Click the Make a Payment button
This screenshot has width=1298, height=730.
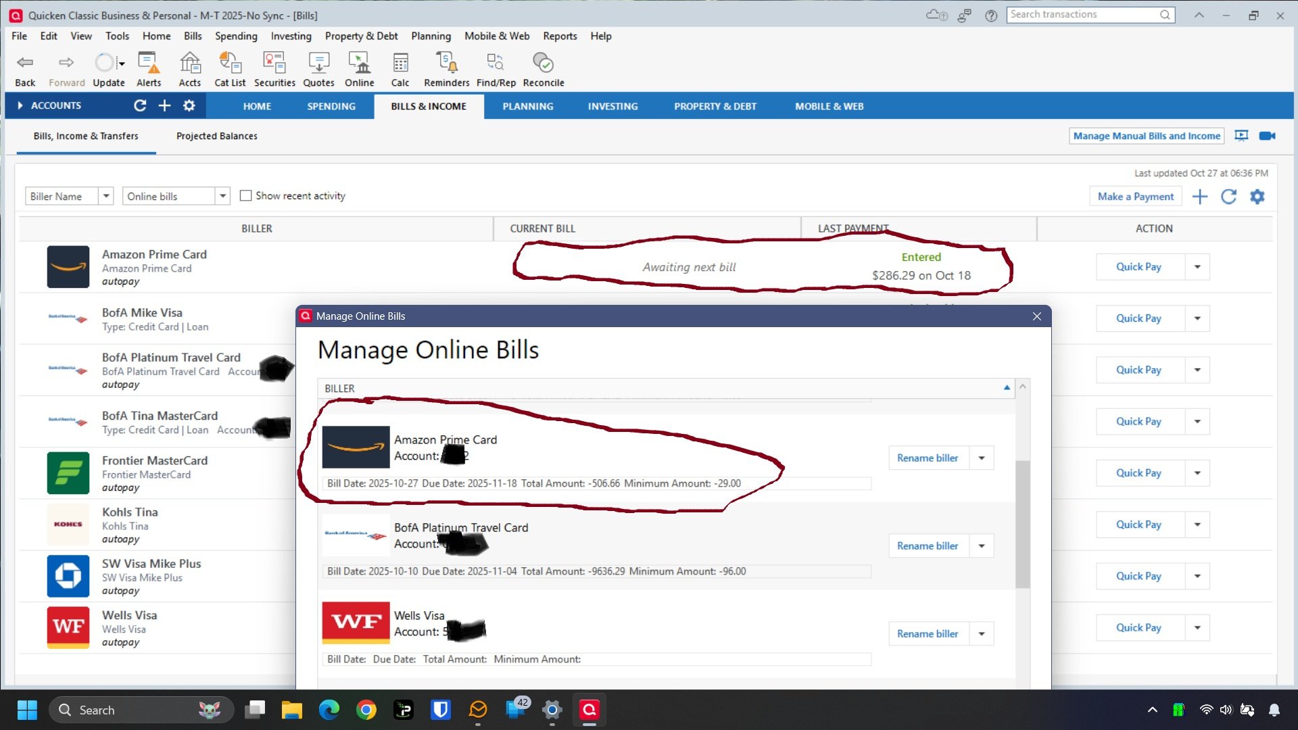point(1135,195)
